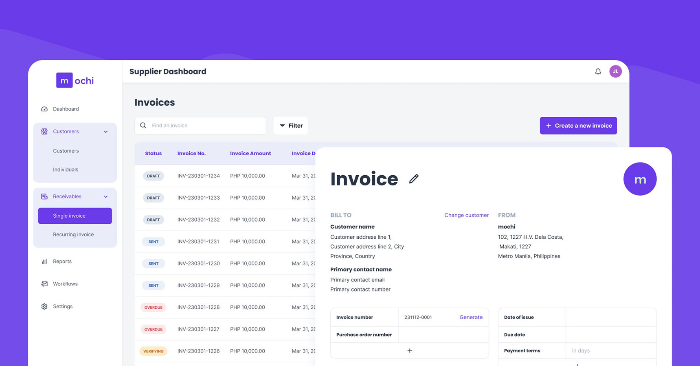Click DRAFT badge for INV-230301-1234
The height and width of the screenshot is (366, 700).
click(x=153, y=176)
